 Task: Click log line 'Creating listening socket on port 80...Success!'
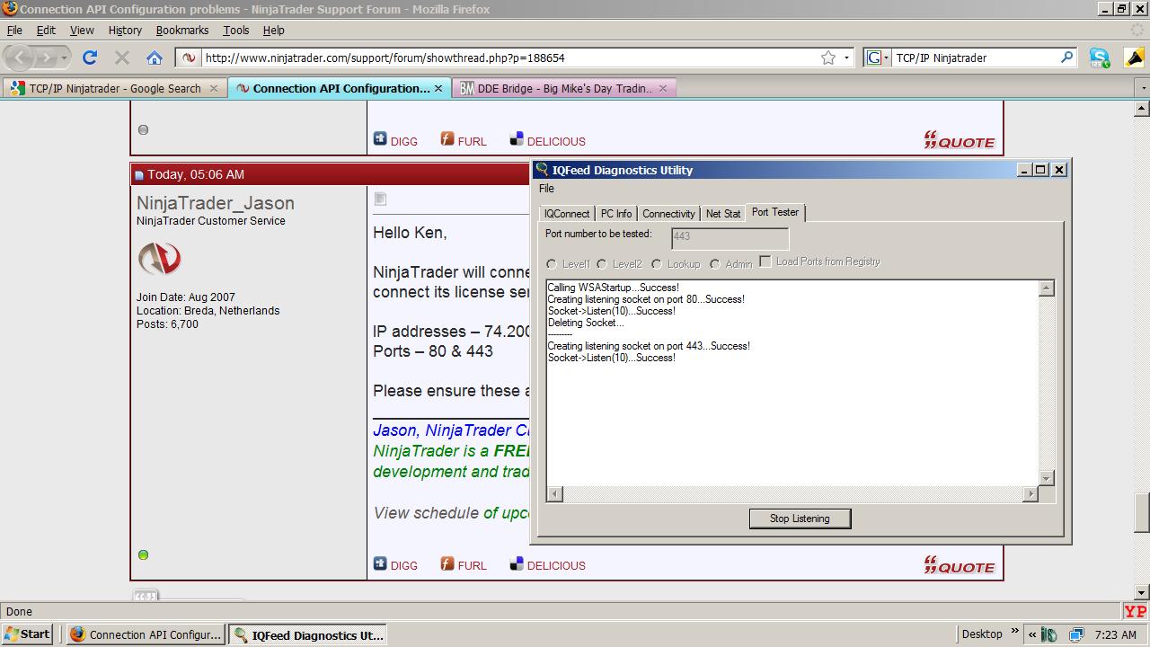point(646,299)
